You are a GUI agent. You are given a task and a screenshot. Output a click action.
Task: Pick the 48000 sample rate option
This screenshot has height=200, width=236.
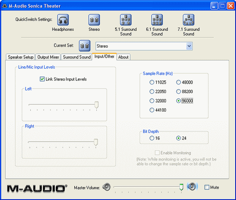178,82
